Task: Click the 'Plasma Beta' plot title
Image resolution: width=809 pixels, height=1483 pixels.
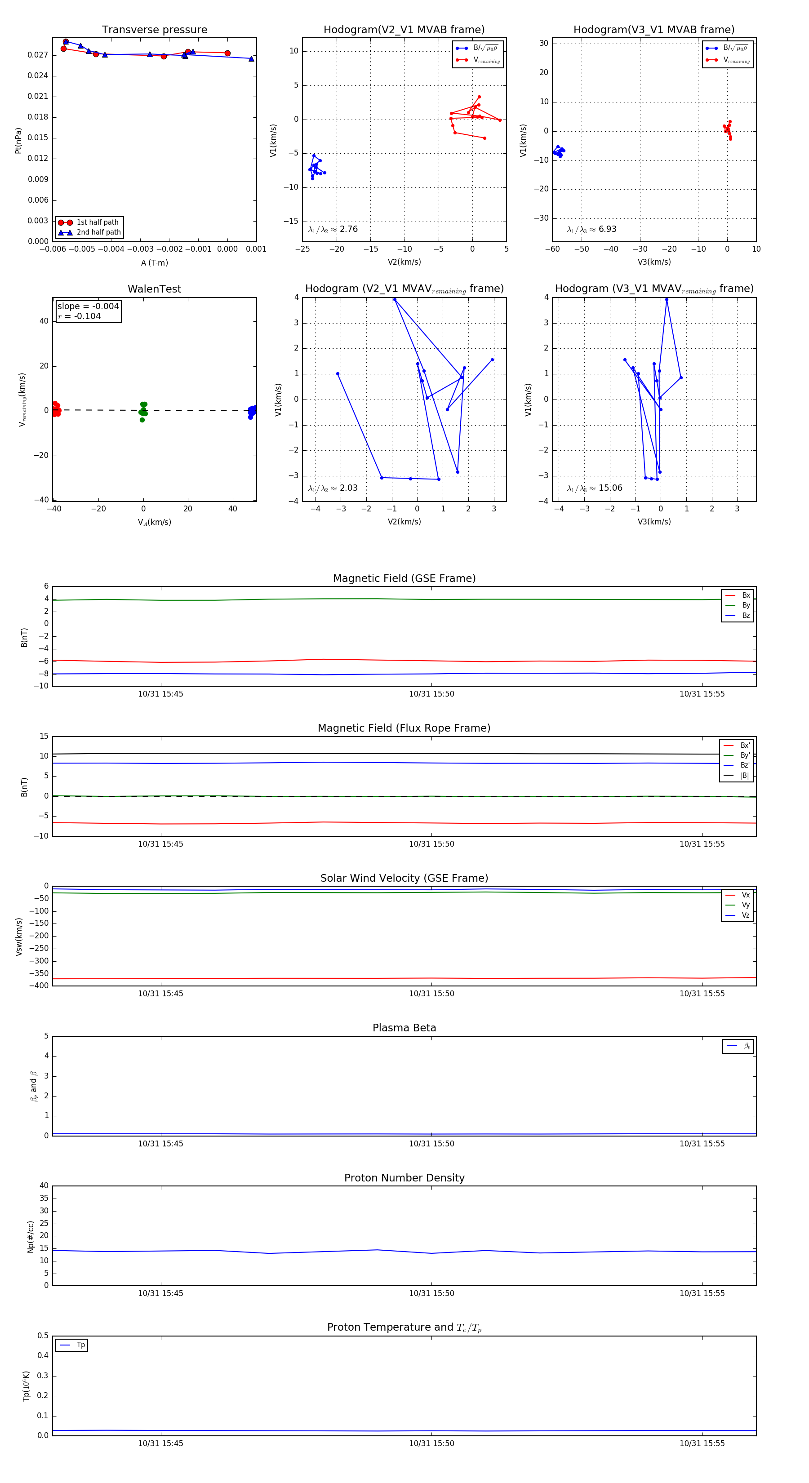Action: (x=404, y=1028)
